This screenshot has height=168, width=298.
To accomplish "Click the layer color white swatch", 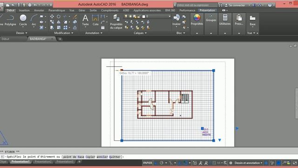I will pyautogui.click(x=144, y=17).
